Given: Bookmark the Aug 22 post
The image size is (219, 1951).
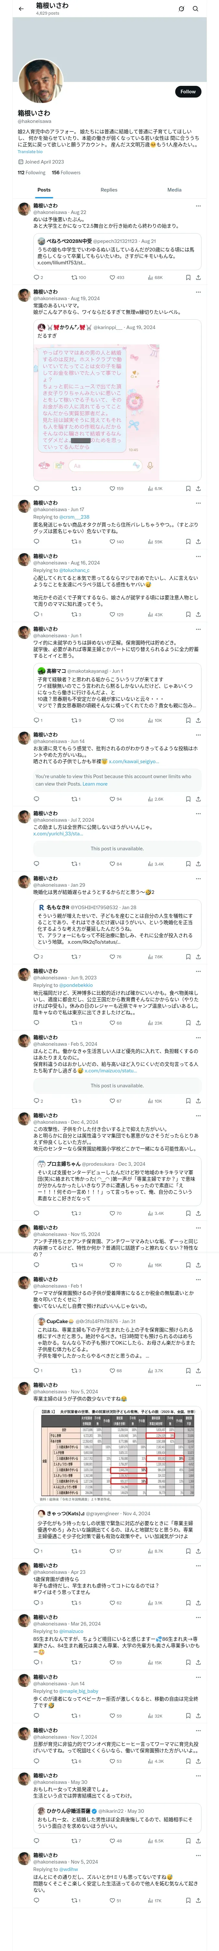Looking at the screenshot, I should coord(188,277).
